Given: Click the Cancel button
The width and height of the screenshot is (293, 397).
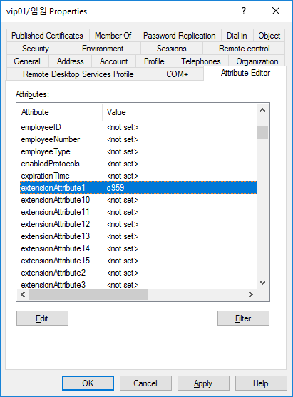Looking at the screenshot, I should click(145, 383).
